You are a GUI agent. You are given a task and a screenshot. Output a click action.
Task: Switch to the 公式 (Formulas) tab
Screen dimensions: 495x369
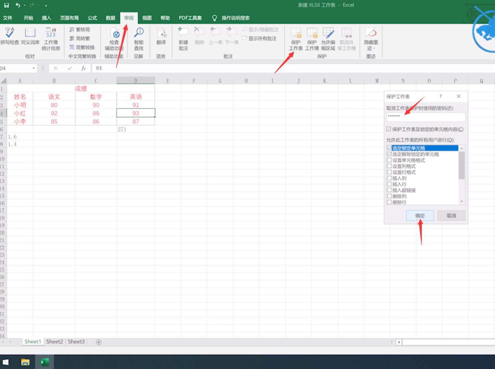click(x=92, y=18)
